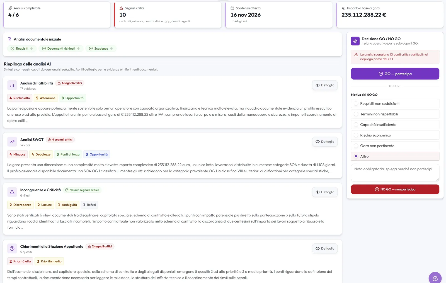Select the Altro radio option
Image resolution: width=446 pixels, height=283 pixels.
395,156
